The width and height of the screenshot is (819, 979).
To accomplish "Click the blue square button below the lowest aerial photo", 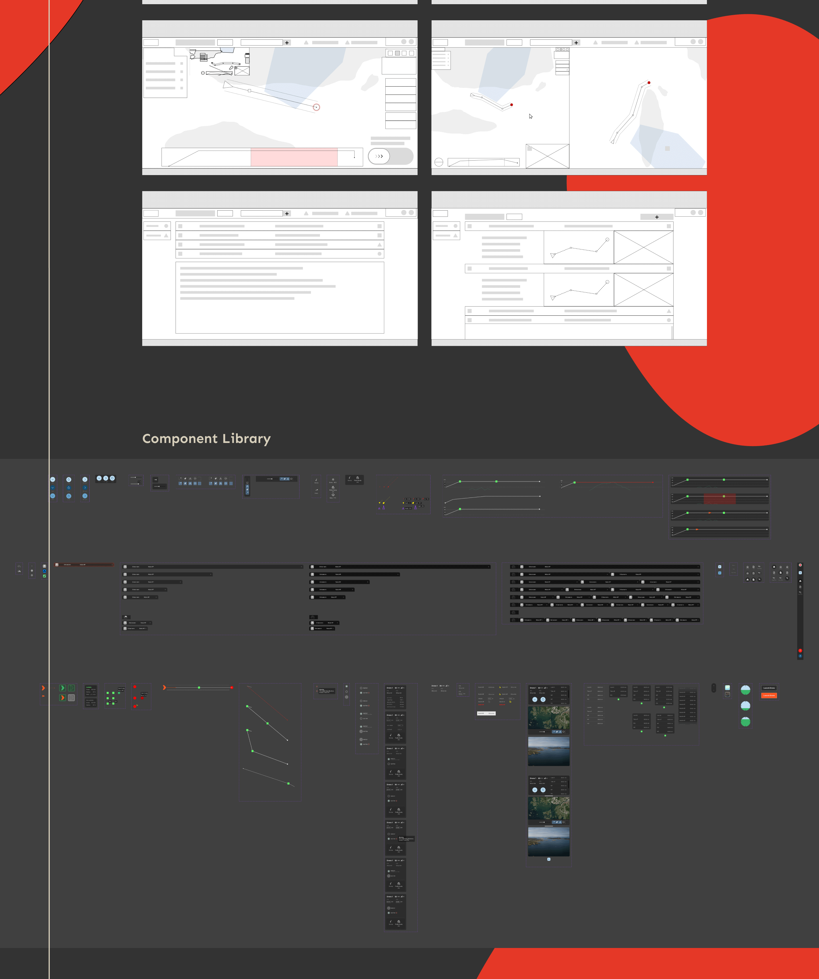I will (x=549, y=859).
